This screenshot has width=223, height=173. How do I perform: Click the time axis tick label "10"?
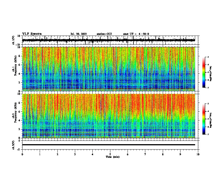198,154
